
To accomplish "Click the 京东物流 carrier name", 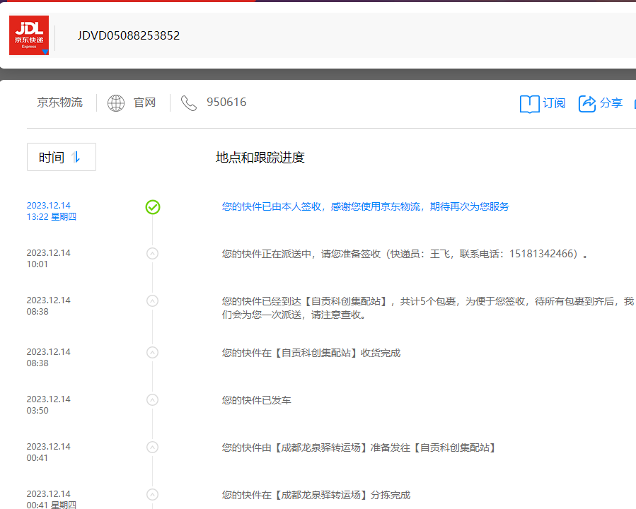I will coord(60,102).
